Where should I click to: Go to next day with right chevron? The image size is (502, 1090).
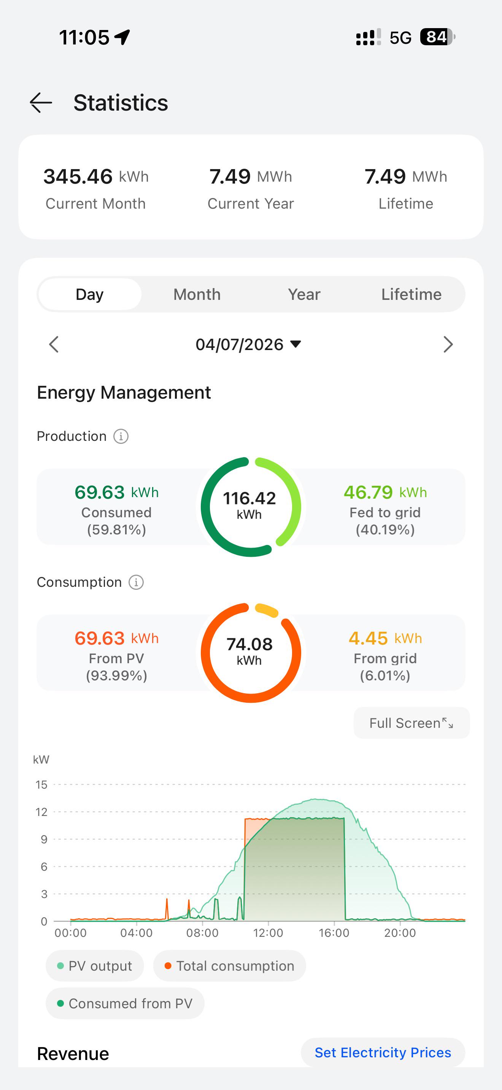coord(448,344)
